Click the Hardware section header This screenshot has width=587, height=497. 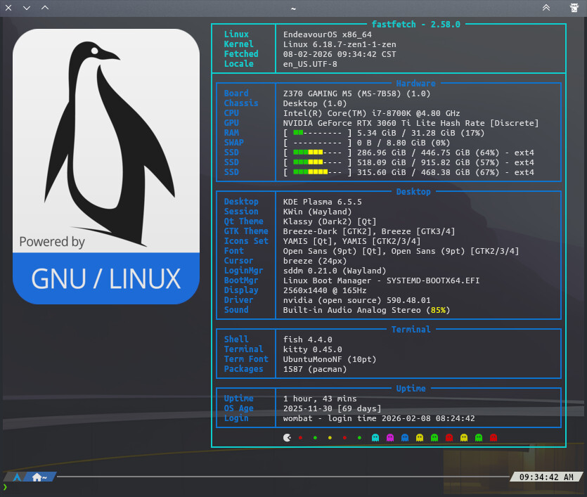pos(415,84)
